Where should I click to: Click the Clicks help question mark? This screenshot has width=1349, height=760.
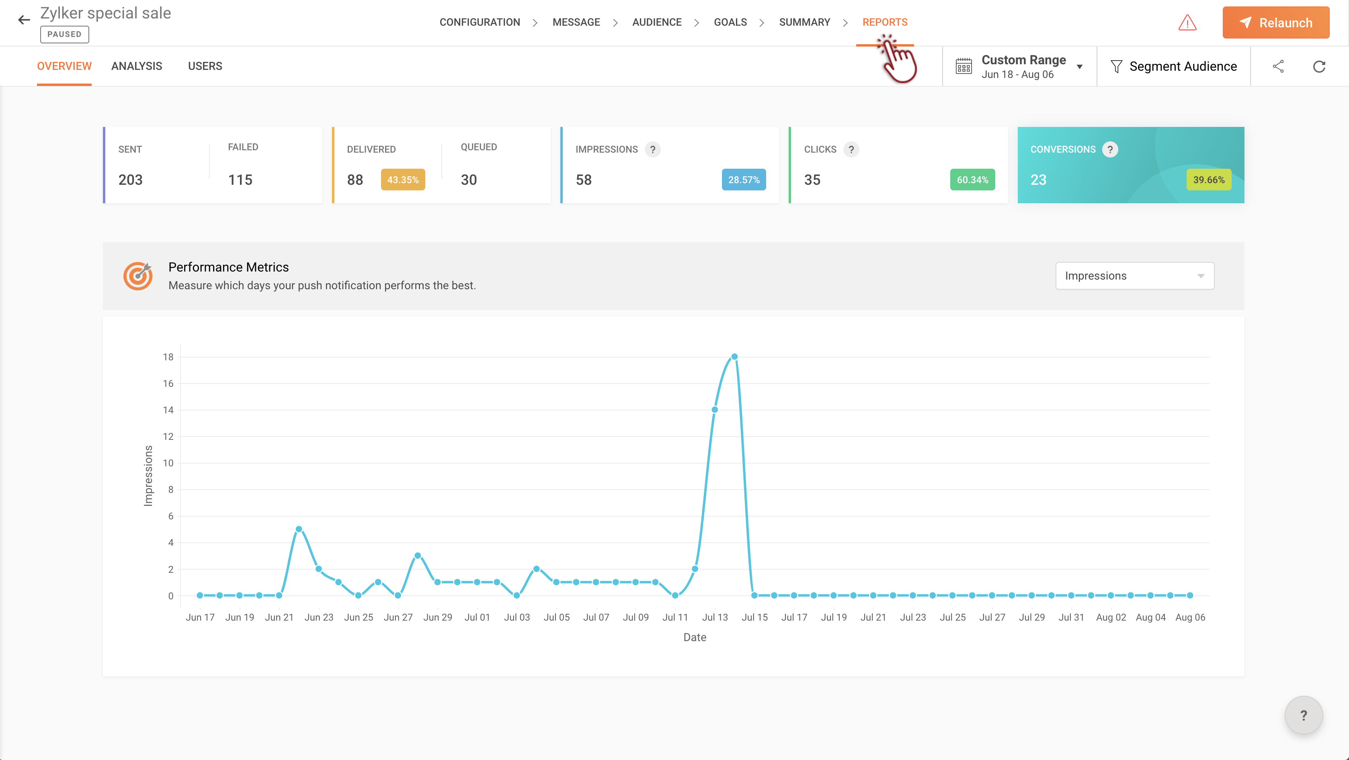851,150
